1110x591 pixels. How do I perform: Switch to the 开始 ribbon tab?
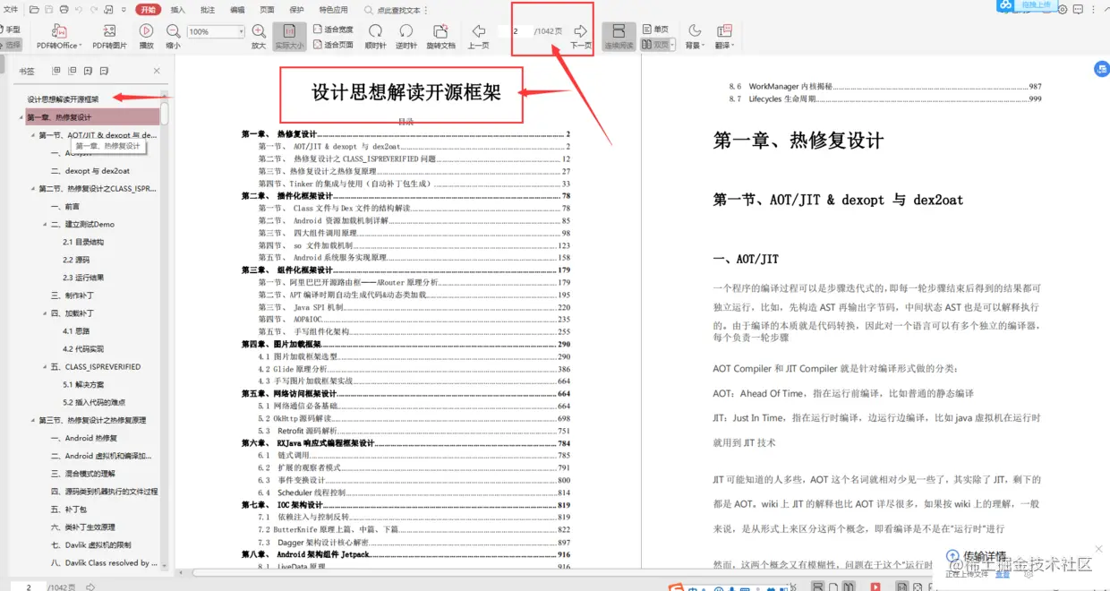tap(149, 10)
